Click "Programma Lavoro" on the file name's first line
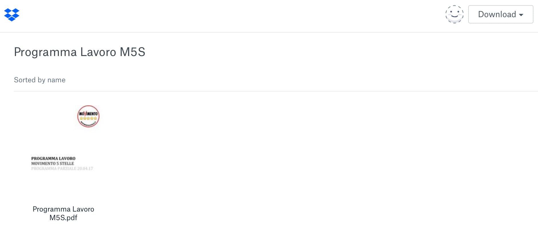538x251 pixels. pos(63,209)
